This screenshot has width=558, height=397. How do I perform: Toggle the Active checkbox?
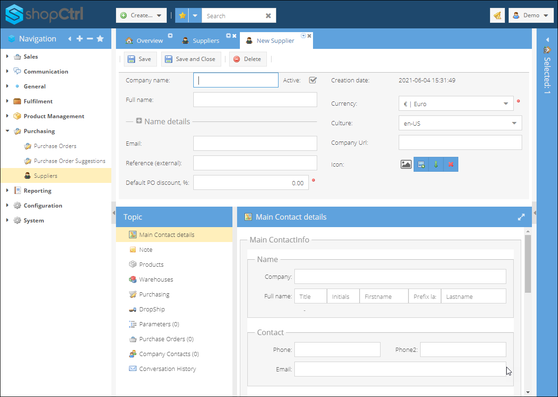[x=313, y=80]
